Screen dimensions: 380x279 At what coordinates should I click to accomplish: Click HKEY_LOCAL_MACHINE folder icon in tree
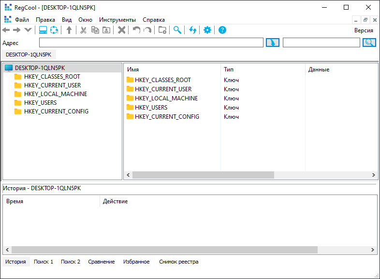[18, 94]
